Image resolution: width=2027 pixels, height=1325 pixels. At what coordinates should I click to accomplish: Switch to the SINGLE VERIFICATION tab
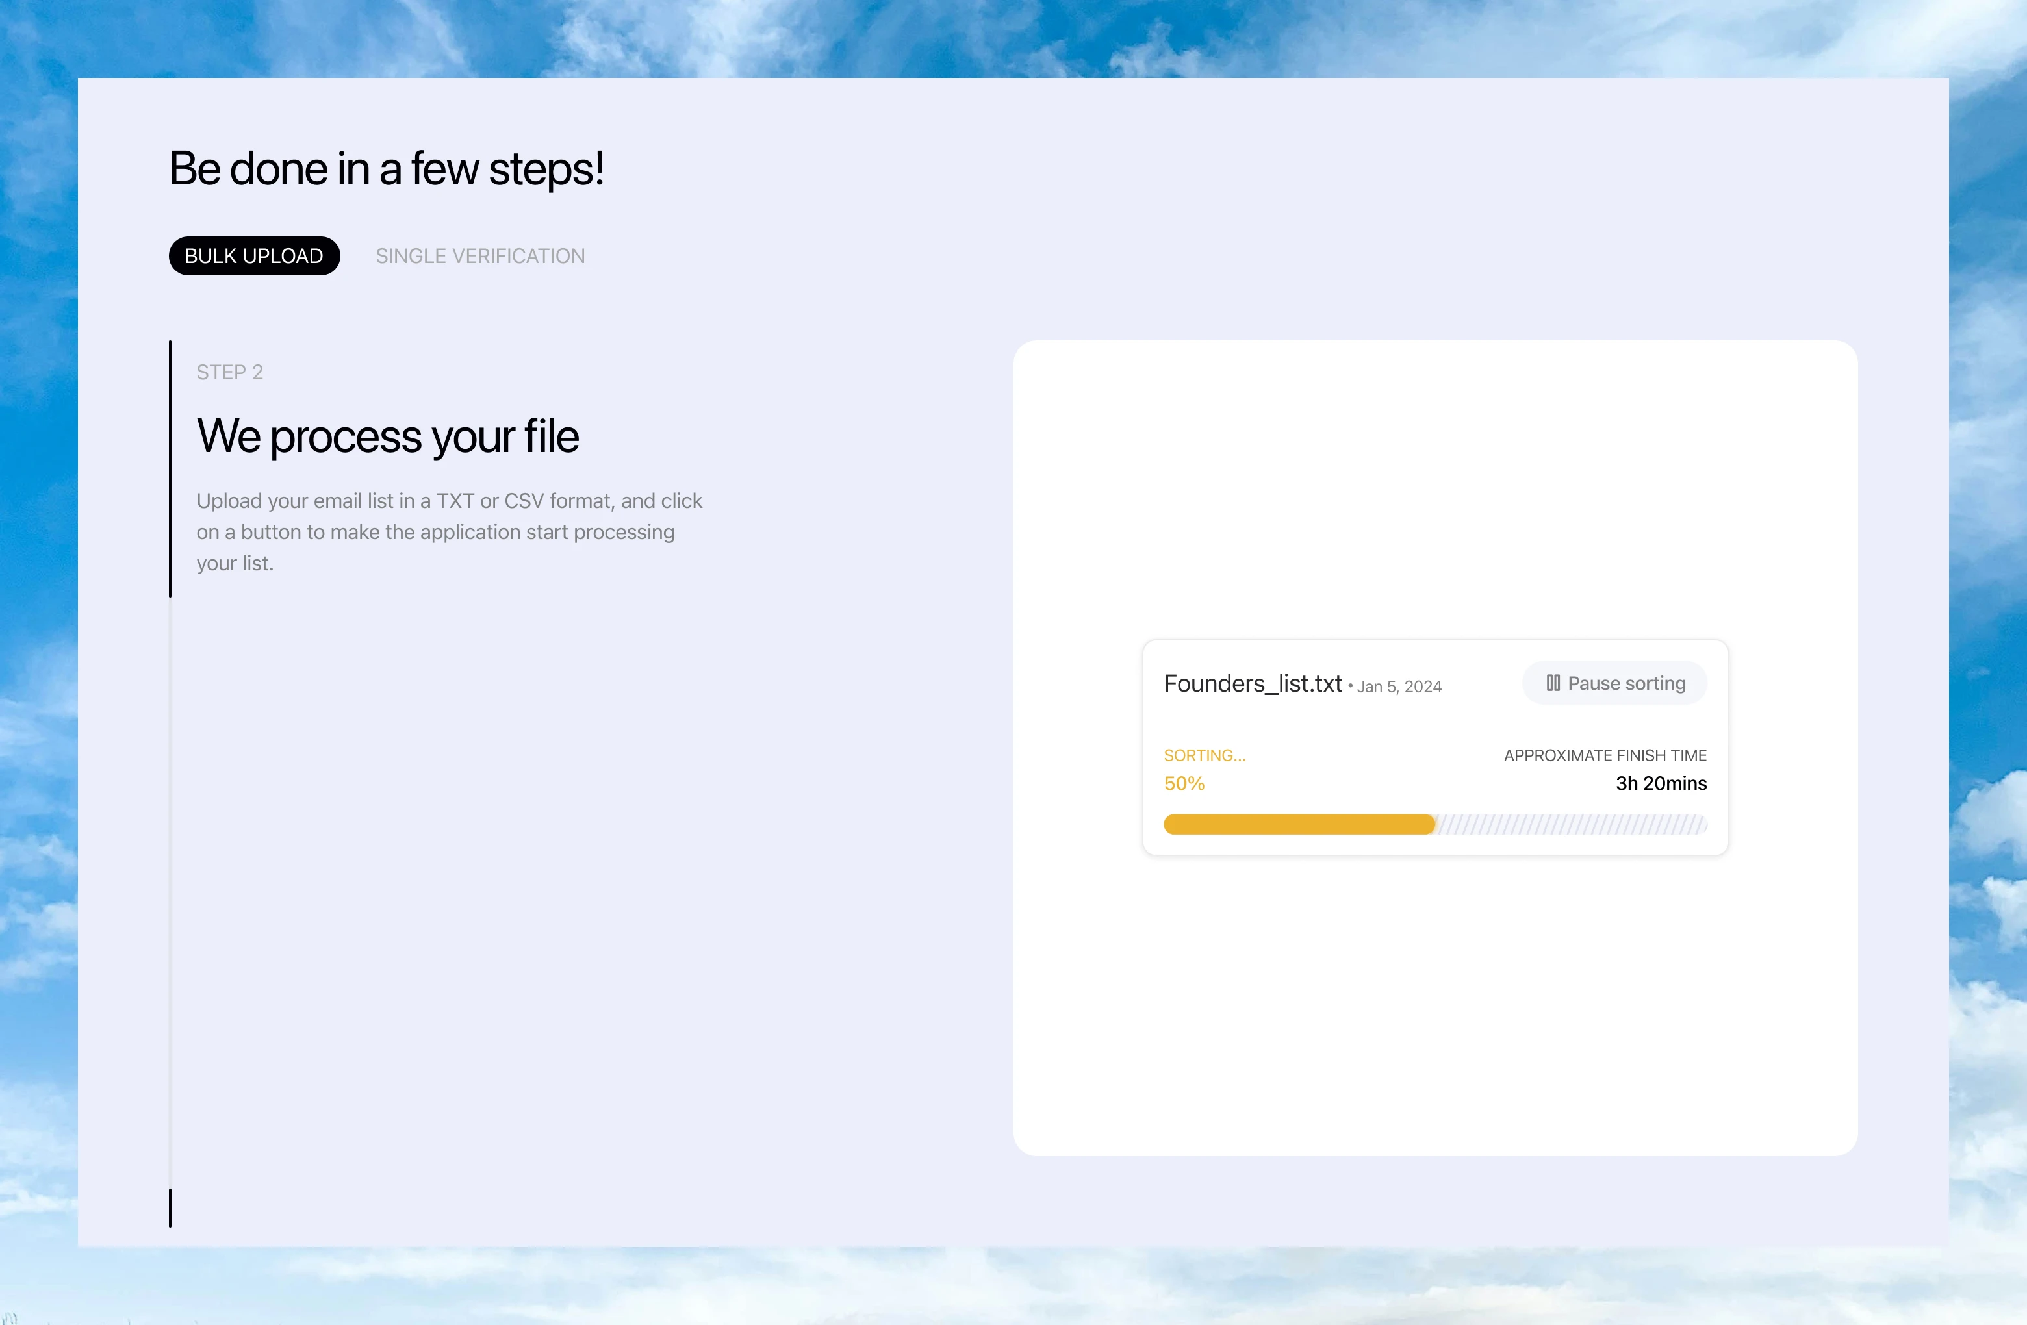pyautogui.click(x=480, y=255)
